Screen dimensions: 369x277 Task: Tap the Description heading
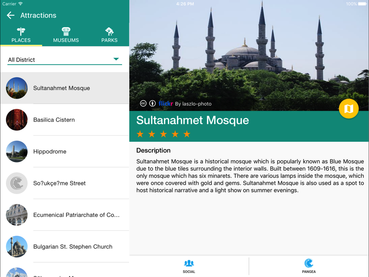[154, 150]
